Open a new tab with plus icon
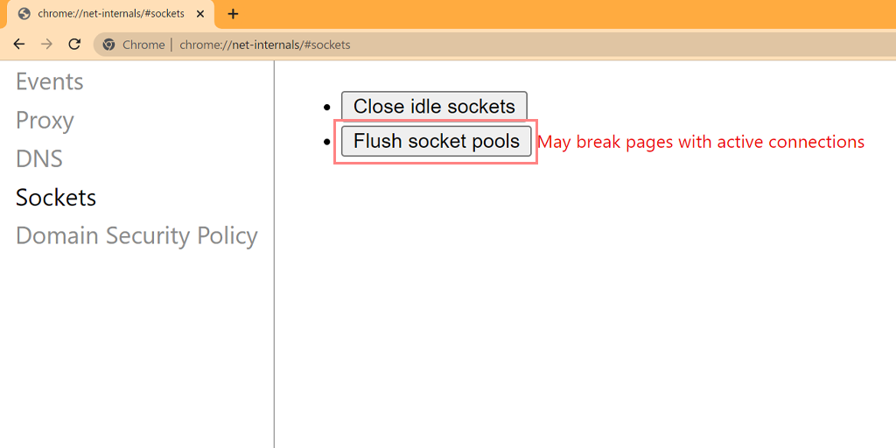 (x=233, y=14)
